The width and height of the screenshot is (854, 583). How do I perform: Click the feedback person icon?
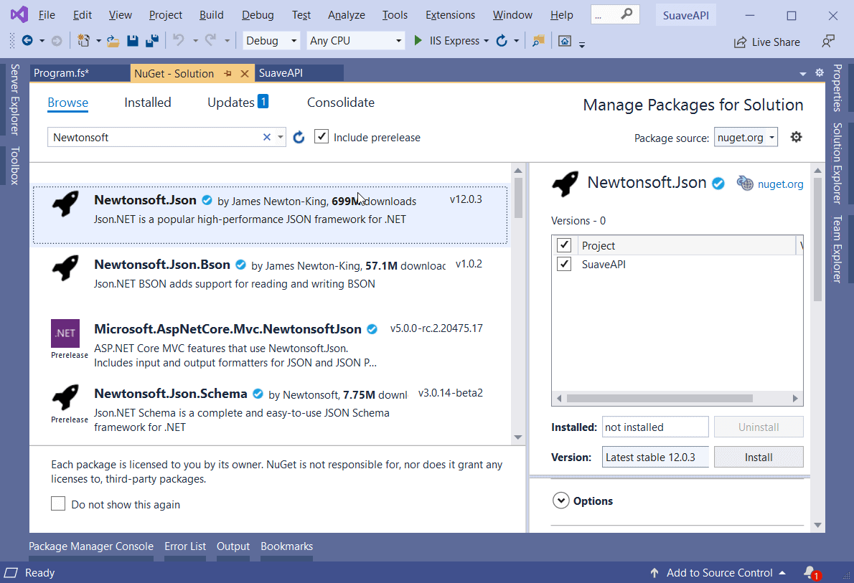click(828, 42)
